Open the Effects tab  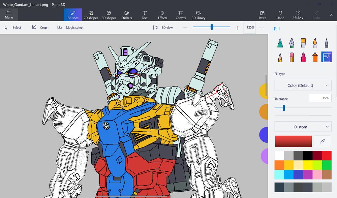pyautogui.click(x=162, y=14)
